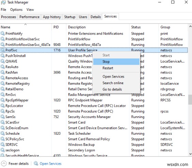Click the gear icon beside SCardSvr

[x=2, y=122]
